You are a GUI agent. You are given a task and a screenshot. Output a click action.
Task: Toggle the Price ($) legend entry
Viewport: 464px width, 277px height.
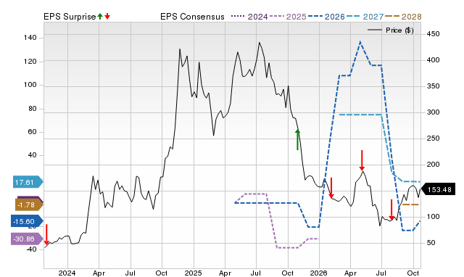(391, 30)
